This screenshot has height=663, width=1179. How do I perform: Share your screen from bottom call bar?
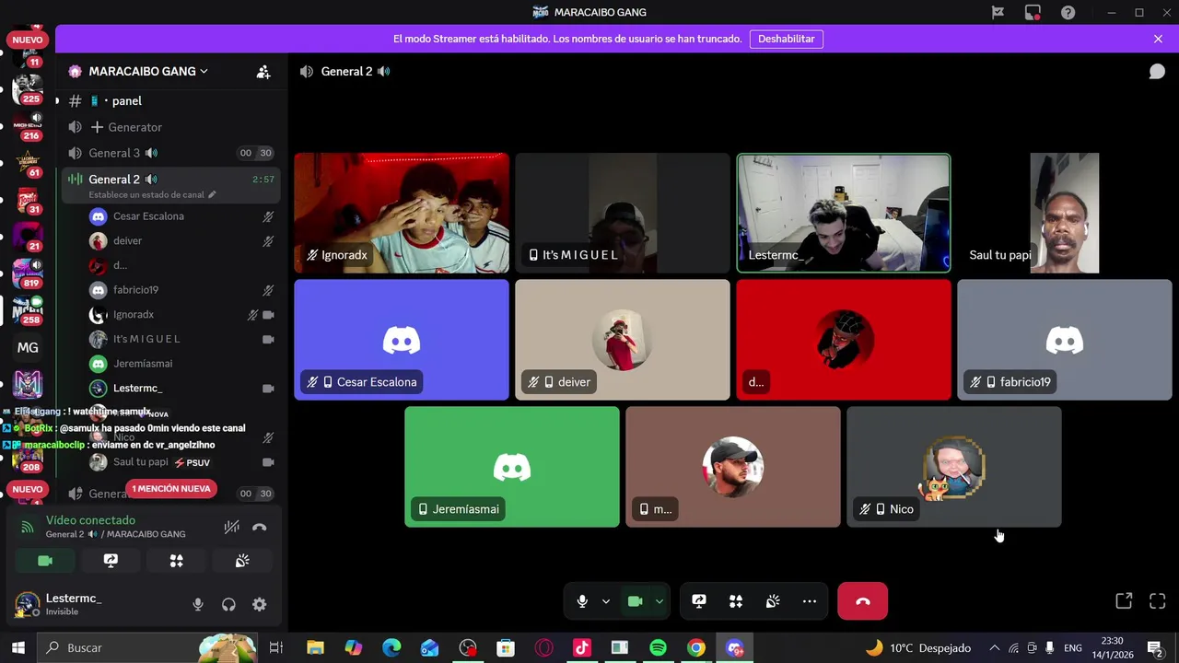pyautogui.click(x=699, y=601)
